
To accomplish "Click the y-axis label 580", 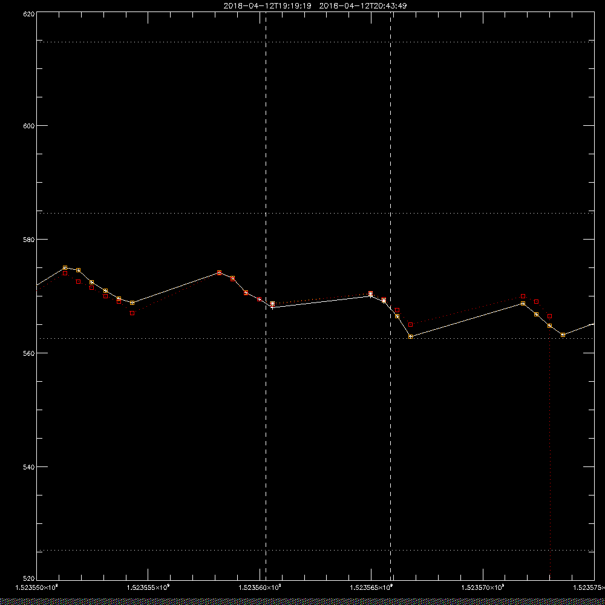I will point(29,239).
